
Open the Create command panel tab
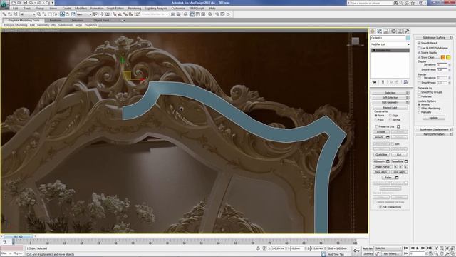tap(373, 31)
